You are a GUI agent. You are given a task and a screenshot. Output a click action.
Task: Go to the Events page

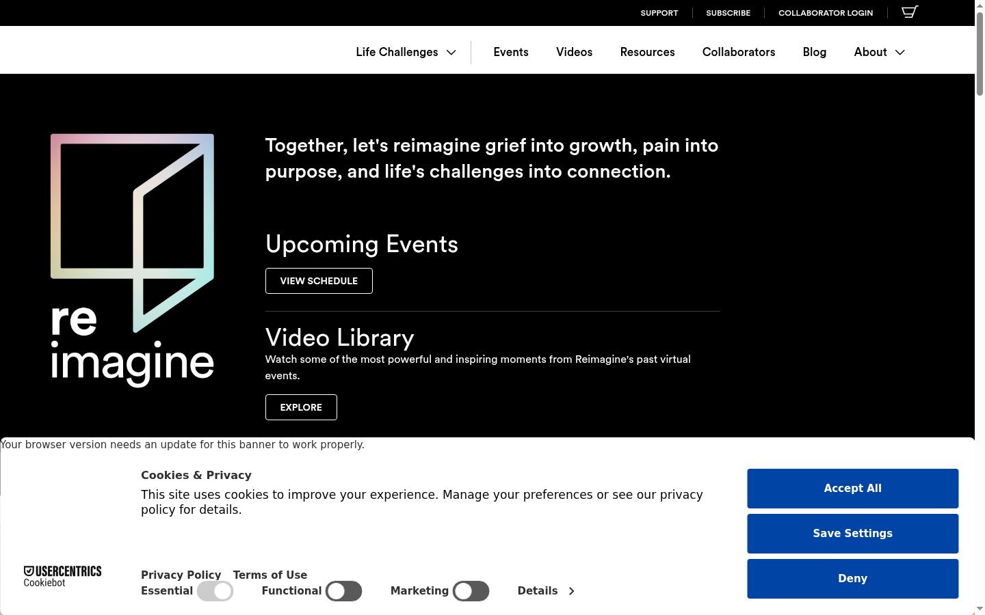(511, 52)
